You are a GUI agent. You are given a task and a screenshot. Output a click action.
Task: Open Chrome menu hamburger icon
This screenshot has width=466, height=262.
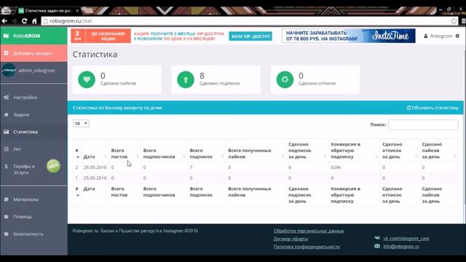point(463,21)
